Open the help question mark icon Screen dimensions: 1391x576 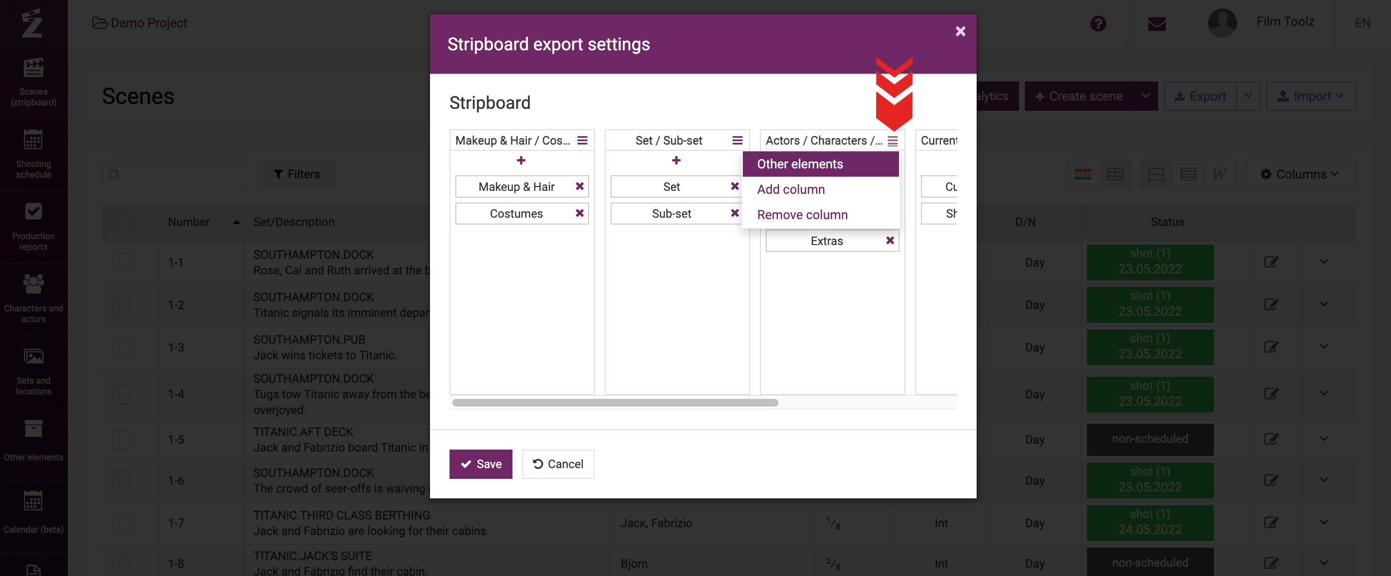[x=1098, y=23]
